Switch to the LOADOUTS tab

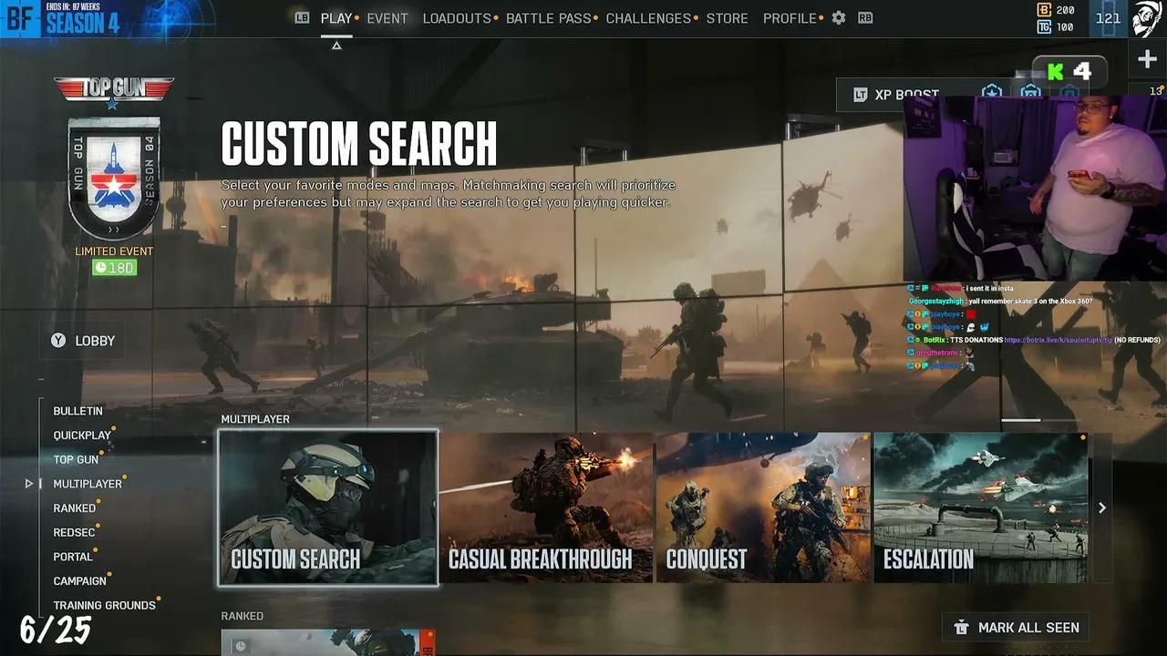point(457,18)
